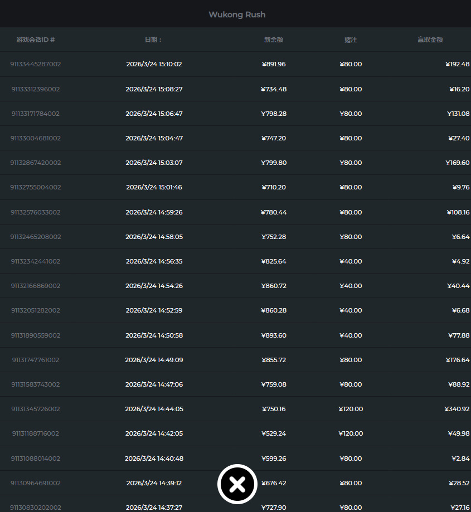Screen dimensions: 471x512
Task: Open session ID 91131890559002
Action: point(36,335)
